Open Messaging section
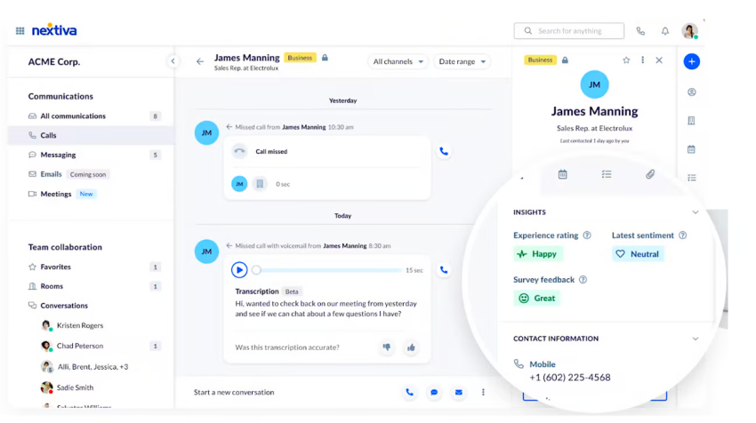 tap(91, 155)
